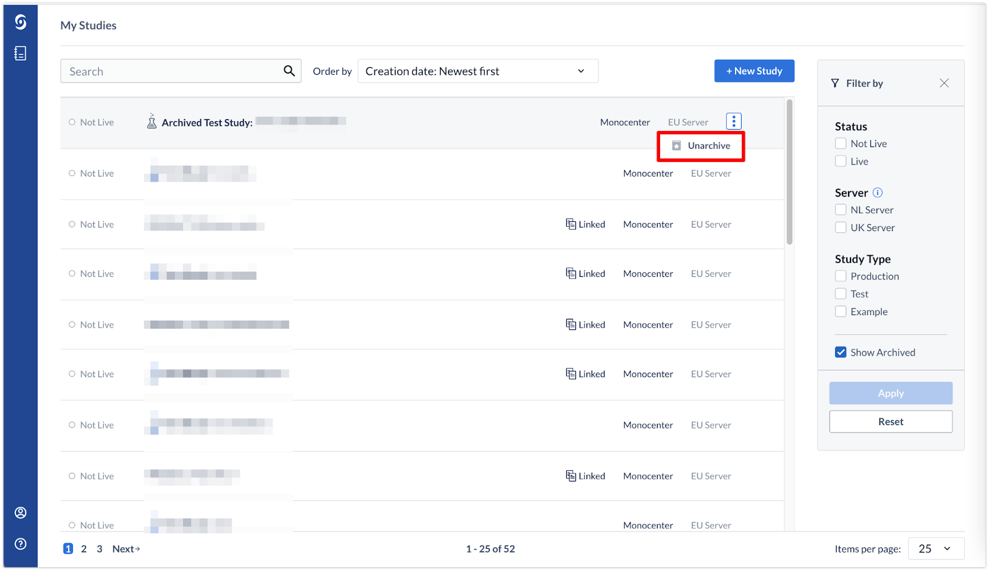Apply the selected filters
Viewport: 989px width, 571px height.
point(891,393)
